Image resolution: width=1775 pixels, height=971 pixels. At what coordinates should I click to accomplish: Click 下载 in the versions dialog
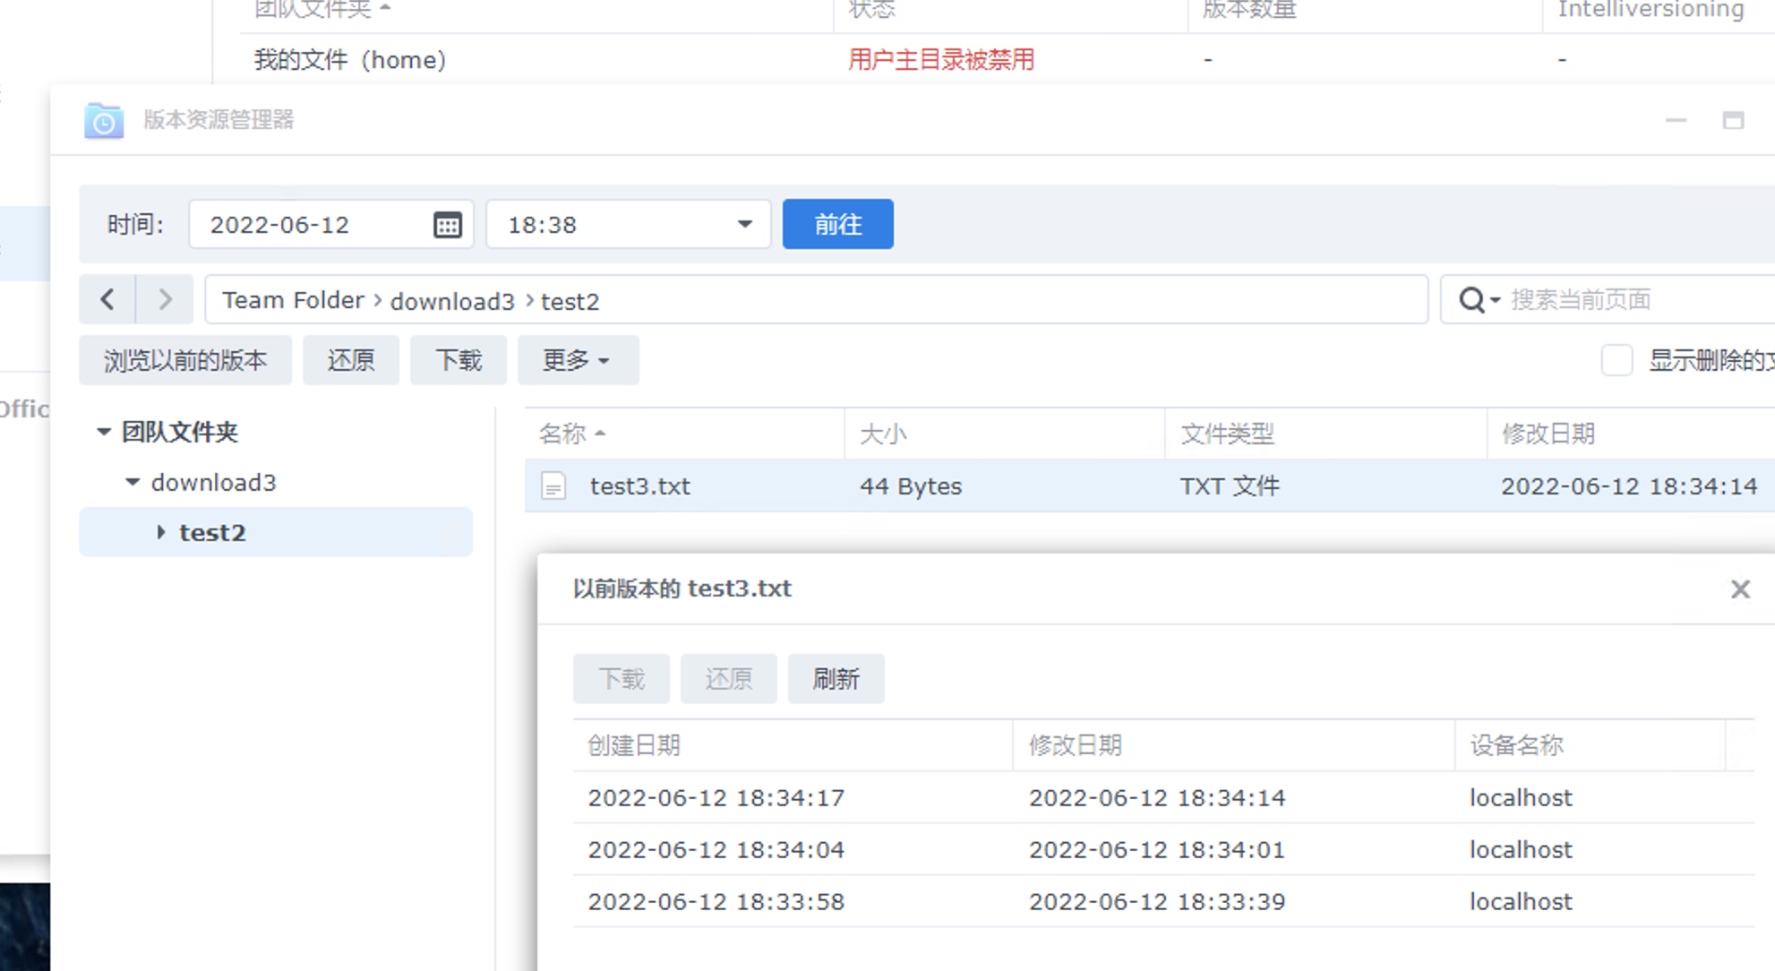[622, 679]
